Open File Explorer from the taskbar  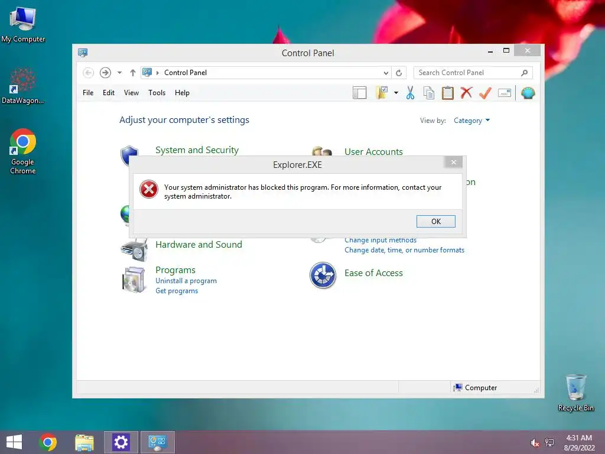[84, 442]
